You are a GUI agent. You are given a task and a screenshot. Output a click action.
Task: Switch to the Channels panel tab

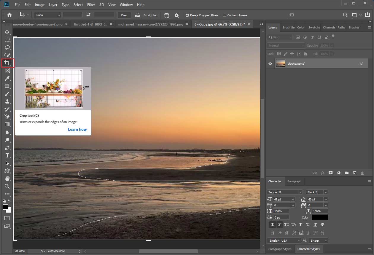click(x=328, y=27)
